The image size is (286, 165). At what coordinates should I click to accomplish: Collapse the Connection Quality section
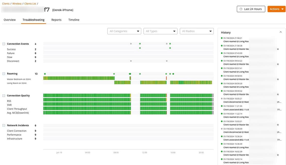click(4, 96)
